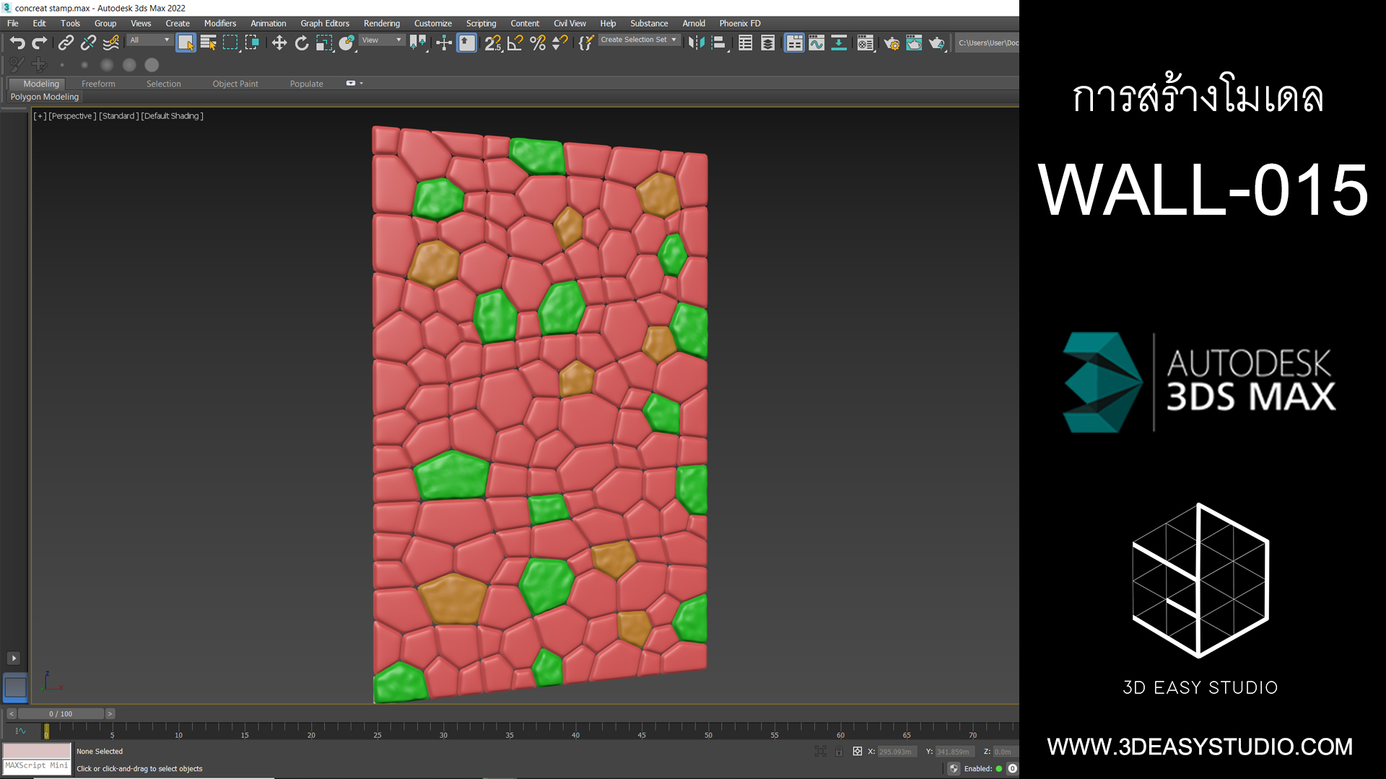Expand the View reference coordinate dropdown

pos(382,40)
